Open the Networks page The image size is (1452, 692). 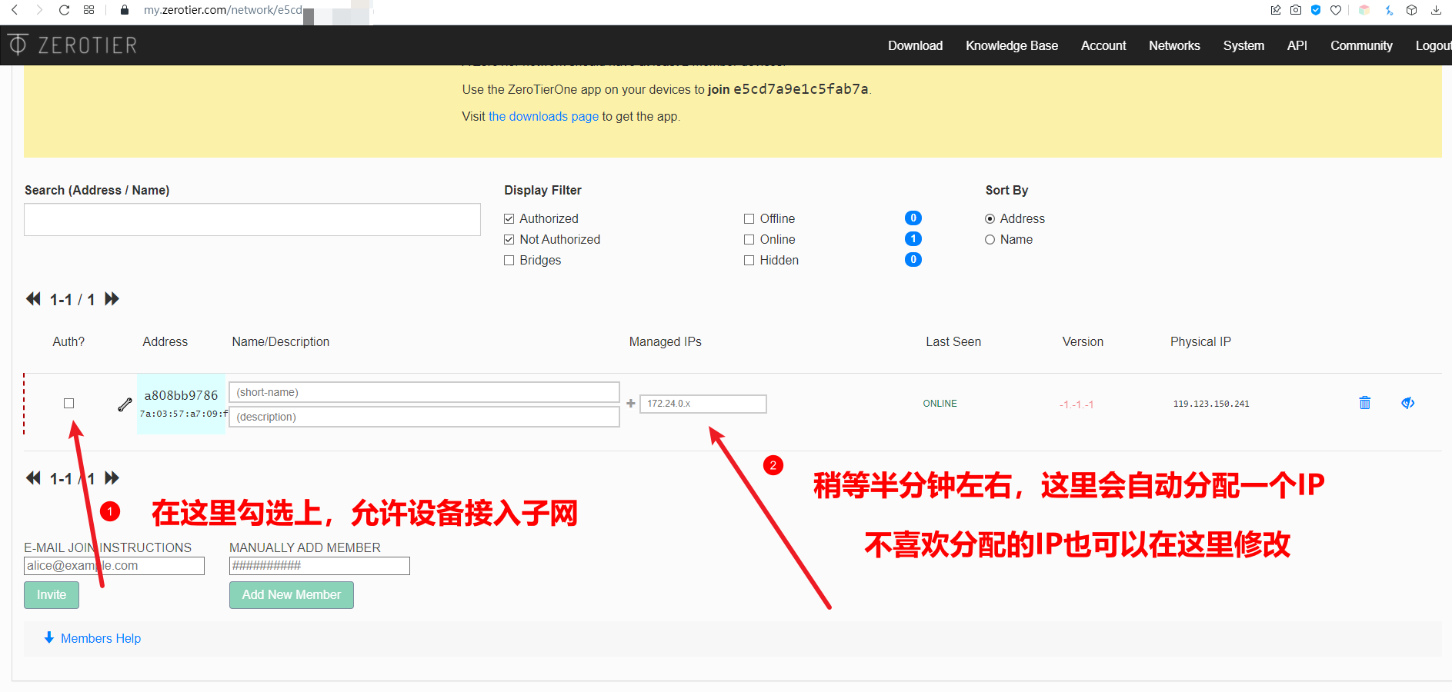coord(1174,45)
